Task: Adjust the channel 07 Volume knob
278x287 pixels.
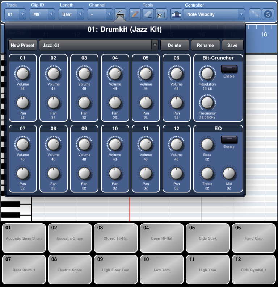Action: (x=23, y=144)
